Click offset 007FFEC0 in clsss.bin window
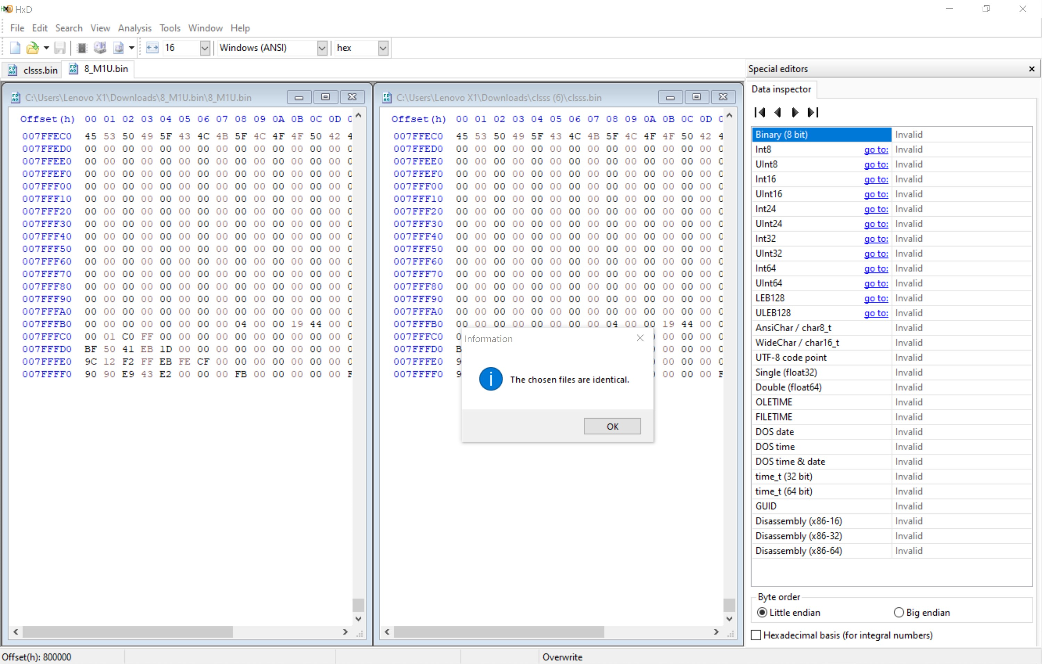Image resolution: width=1042 pixels, height=664 pixels. [x=418, y=136]
